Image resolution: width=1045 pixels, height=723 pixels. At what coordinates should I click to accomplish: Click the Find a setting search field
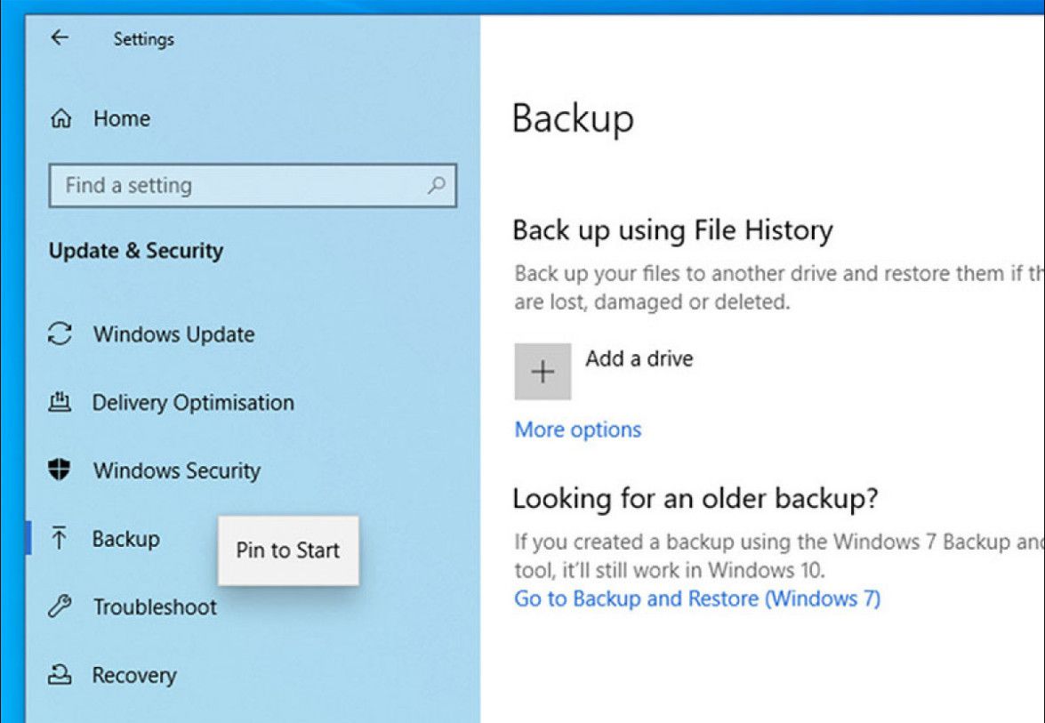pyautogui.click(x=253, y=185)
